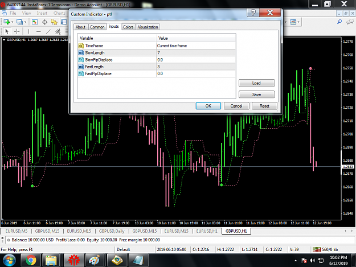Click the TimeFrame variable row icon
The width and height of the screenshot is (356, 267).
coord(81,46)
